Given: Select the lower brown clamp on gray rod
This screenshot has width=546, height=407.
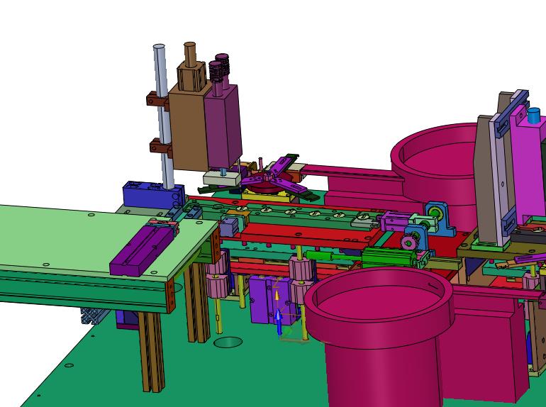Looking at the screenshot, I should [x=161, y=147].
